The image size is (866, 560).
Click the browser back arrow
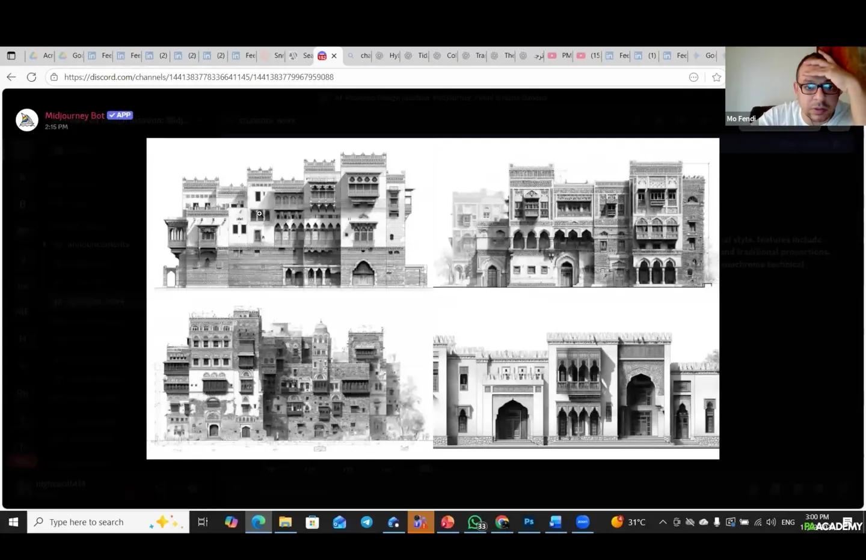[x=11, y=77]
